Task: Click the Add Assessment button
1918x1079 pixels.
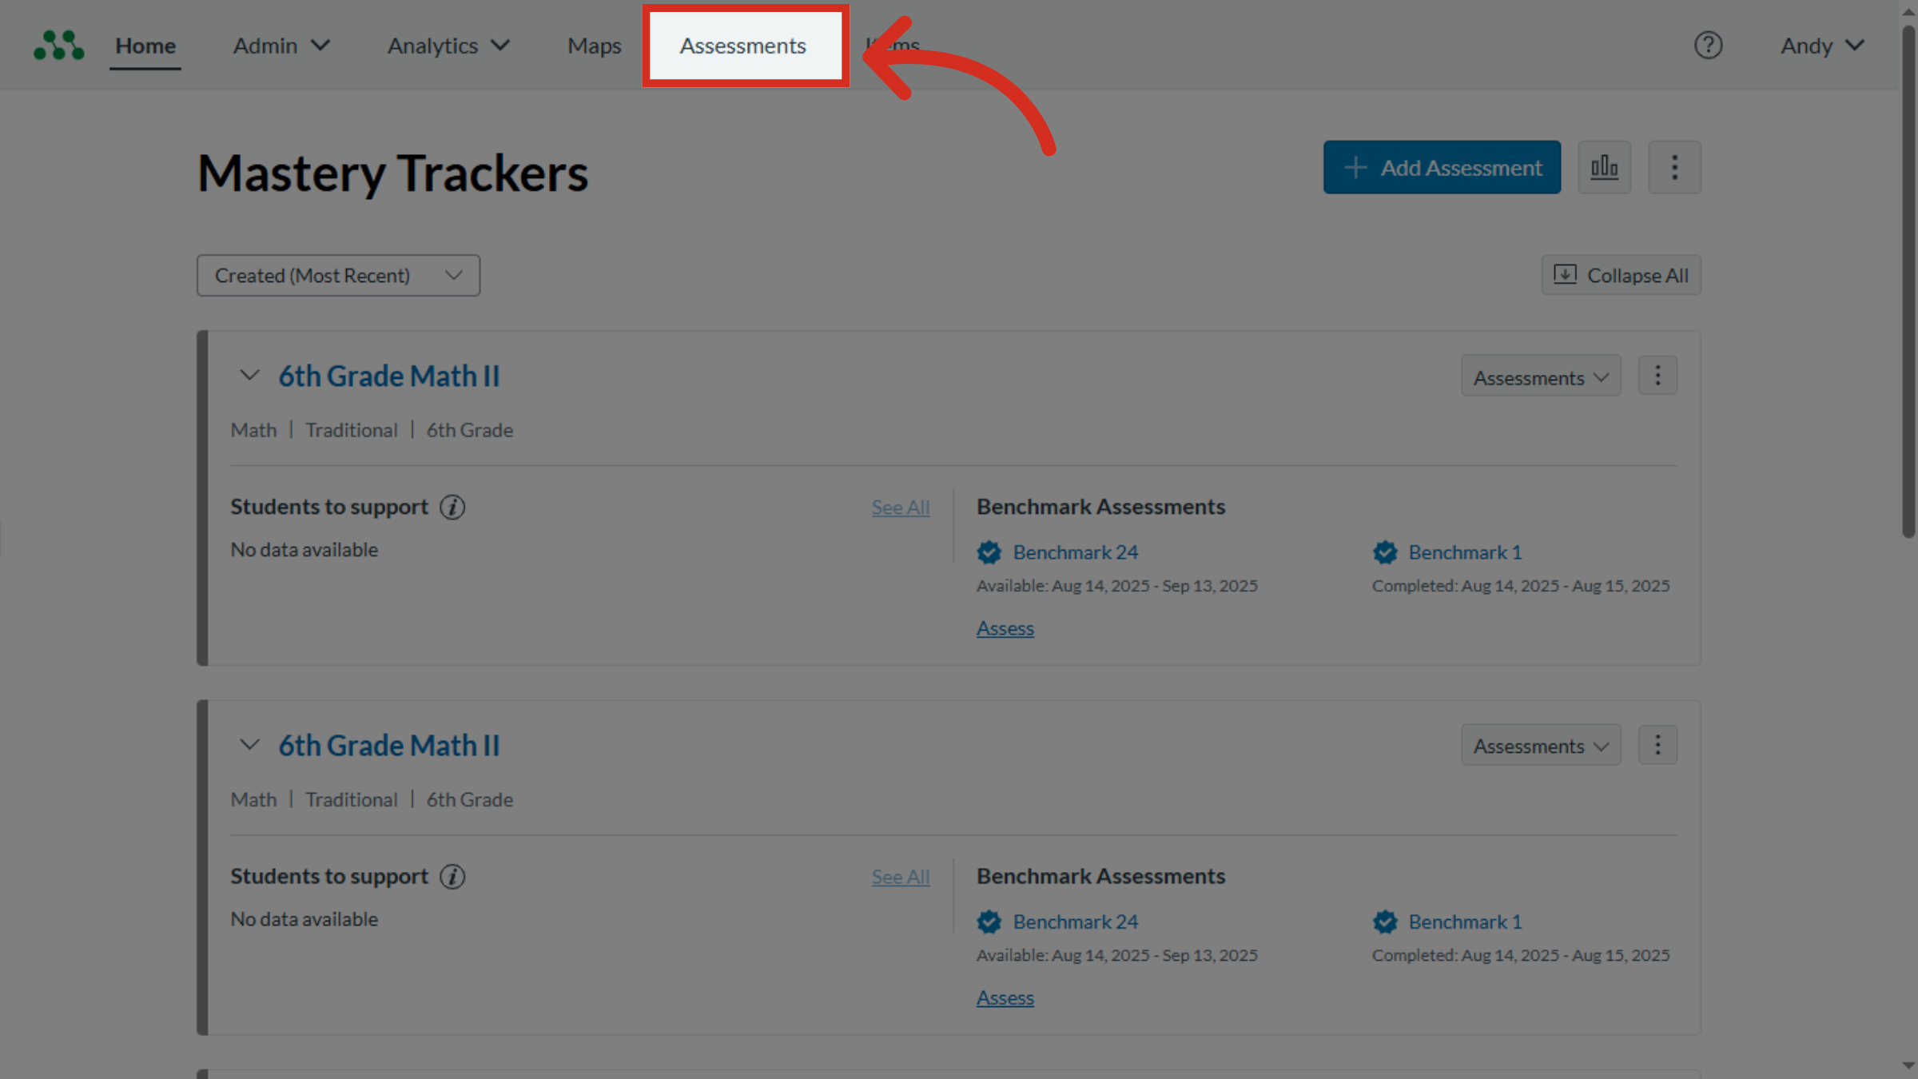Action: (x=1442, y=167)
